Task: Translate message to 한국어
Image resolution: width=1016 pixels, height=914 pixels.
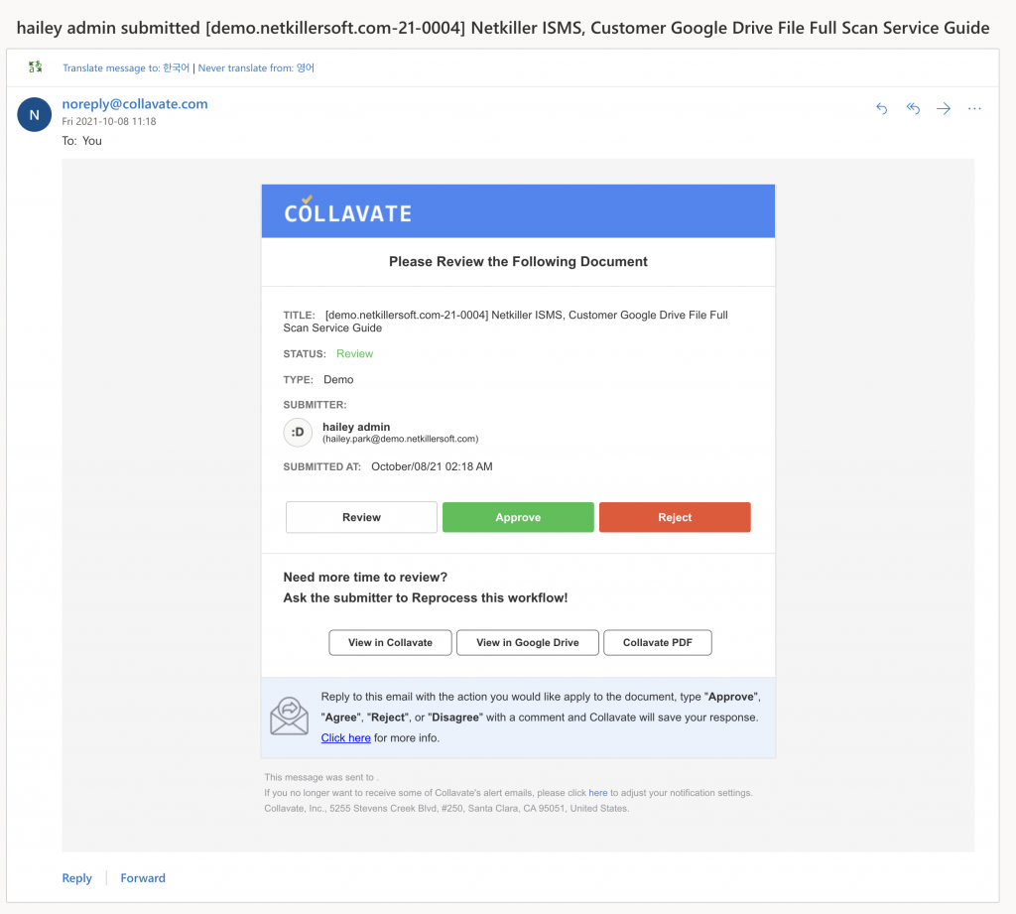Action: pyautogui.click(x=126, y=67)
